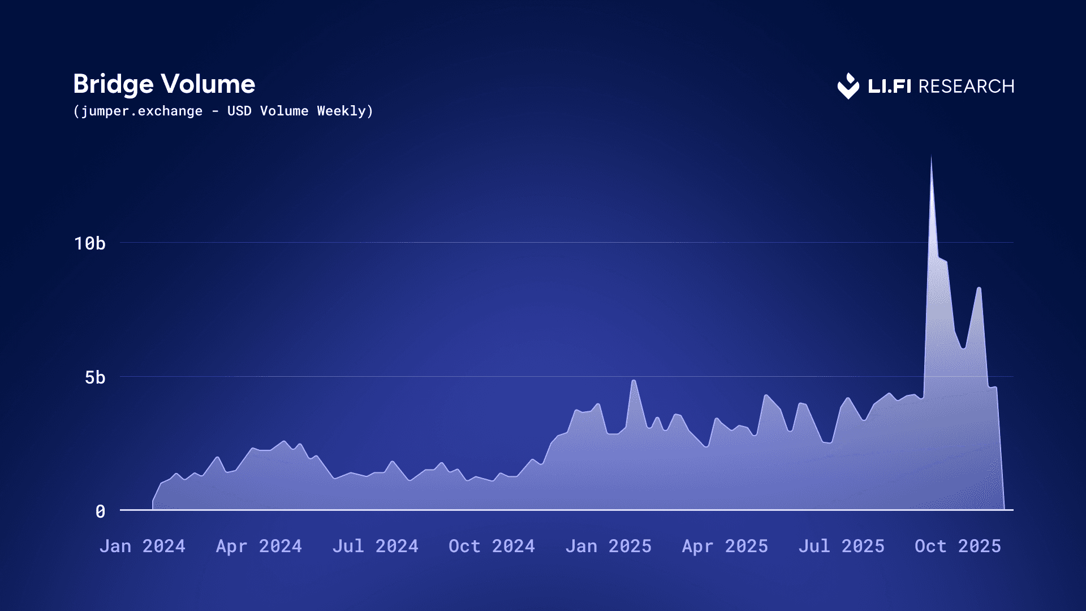The image size is (1086, 611).
Task: Click the Apr 2025 axis label
Action: (725, 546)
